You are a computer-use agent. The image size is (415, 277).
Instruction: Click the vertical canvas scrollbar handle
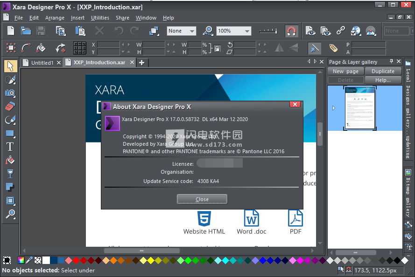coord(320,134)
